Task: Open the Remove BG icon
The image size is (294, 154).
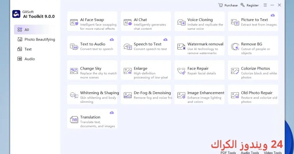Action: click(235, 47)
